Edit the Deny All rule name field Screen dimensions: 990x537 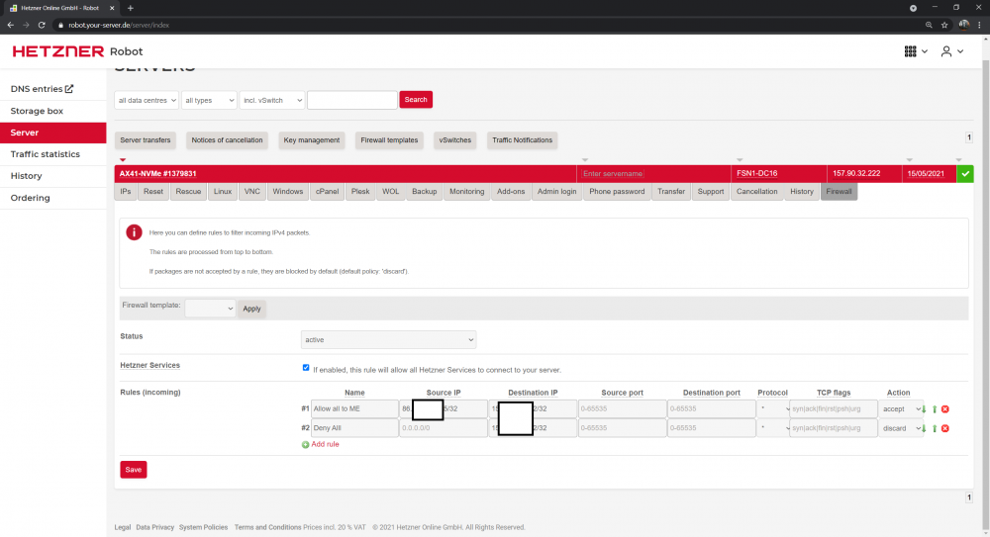[x=354, y=428]
